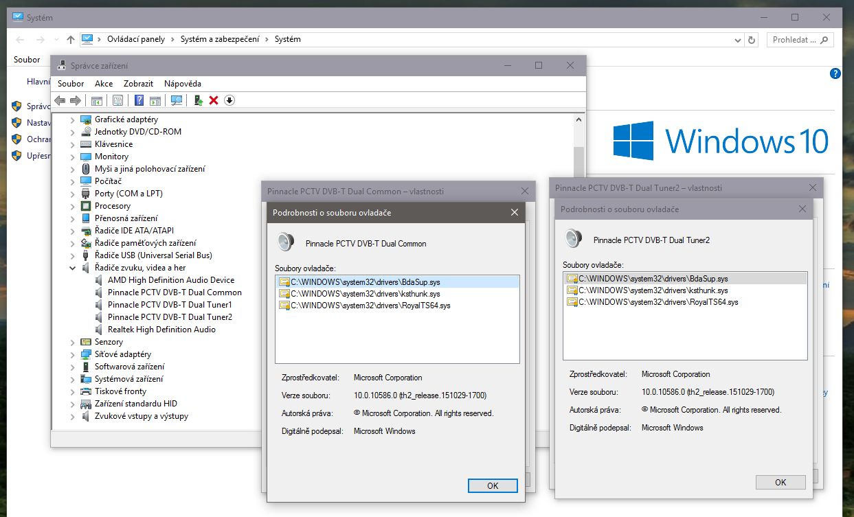The height and width of the screenshot is (517, 854).
Task: Expand Porty (COM a LPT) node
Action: tap(73, 194)
